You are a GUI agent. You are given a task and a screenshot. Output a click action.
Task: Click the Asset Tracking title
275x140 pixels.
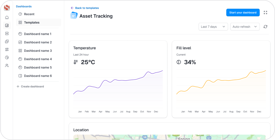96,16
